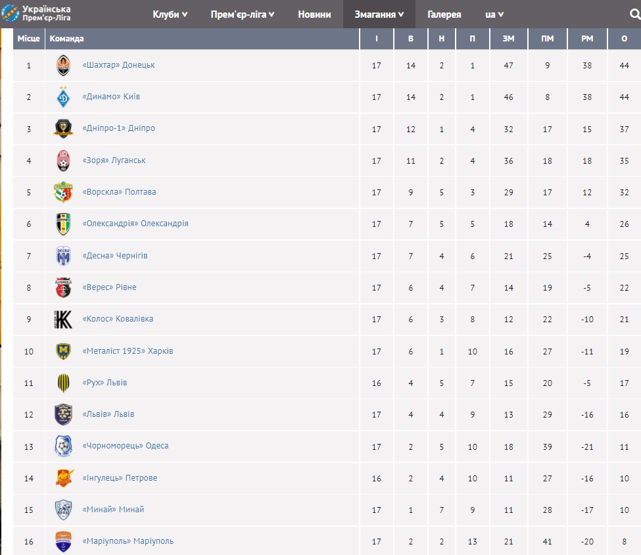Click the Dynamo Kyiv club crest
Screen dimensions: 641x555
(63, 97)
